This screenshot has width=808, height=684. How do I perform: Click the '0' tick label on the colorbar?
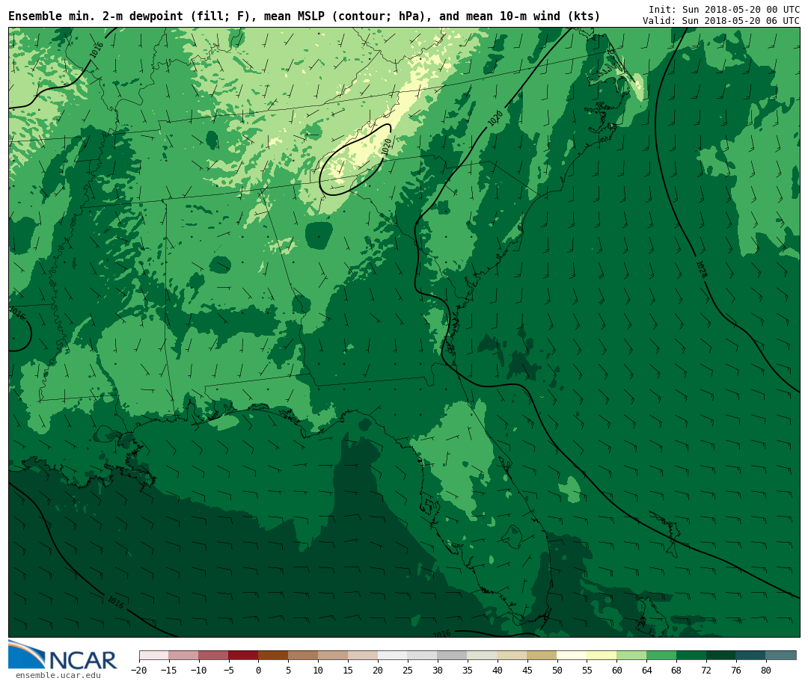258,671
